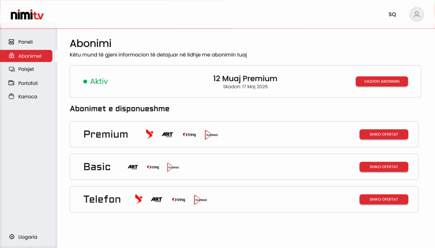Open the SQ language selector

(392, 14)
